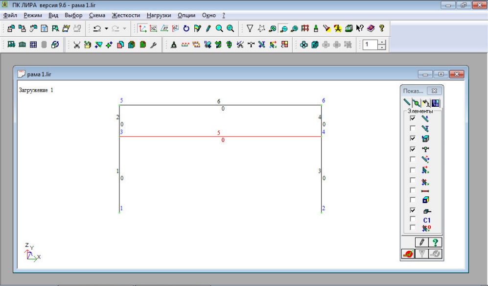Click the compass drafting tool icon
The height and width of the screenshot is (286, 488).
pos(338,28)
